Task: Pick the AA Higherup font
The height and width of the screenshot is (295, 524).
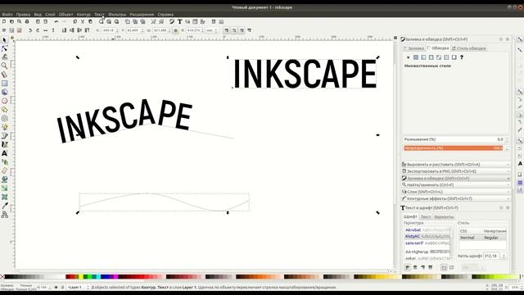Action: [x=427, y=252]
